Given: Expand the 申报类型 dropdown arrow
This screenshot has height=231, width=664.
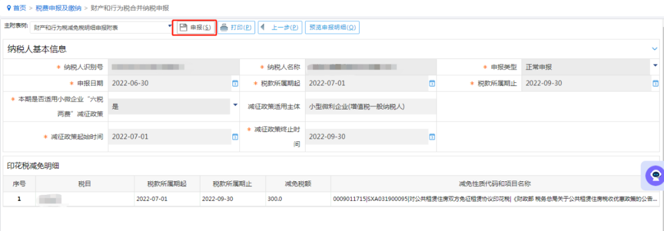Looking at the screenshot, I should [655, 66].
